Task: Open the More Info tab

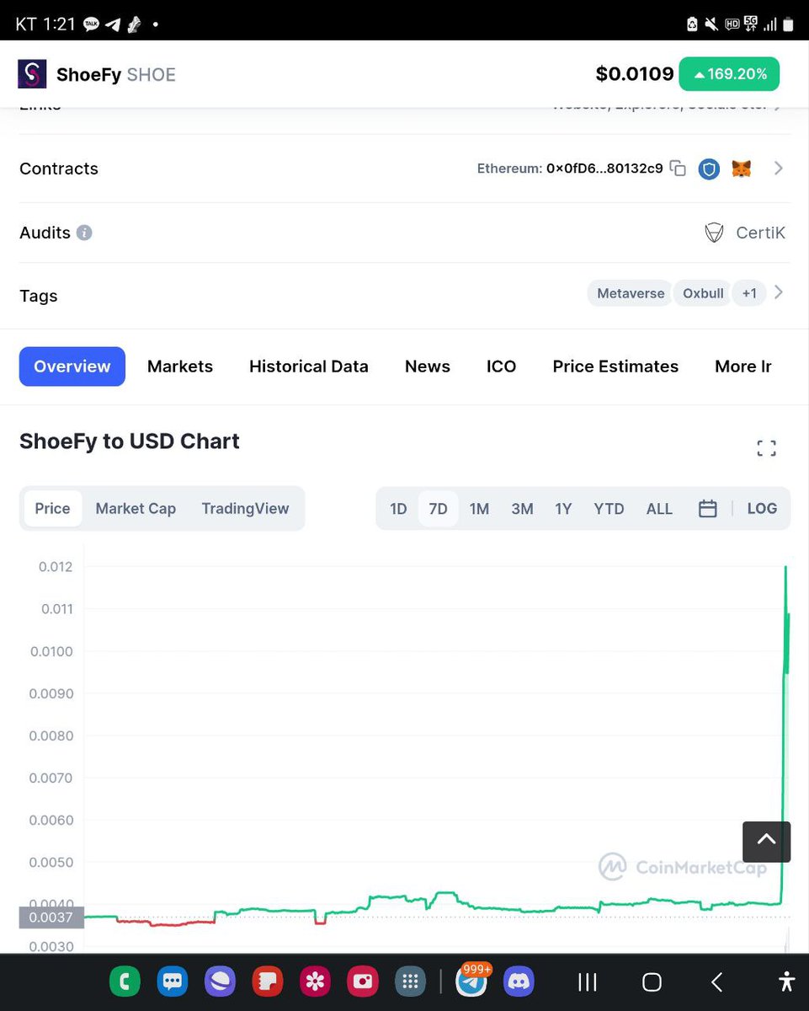Action: pos(743,366)
